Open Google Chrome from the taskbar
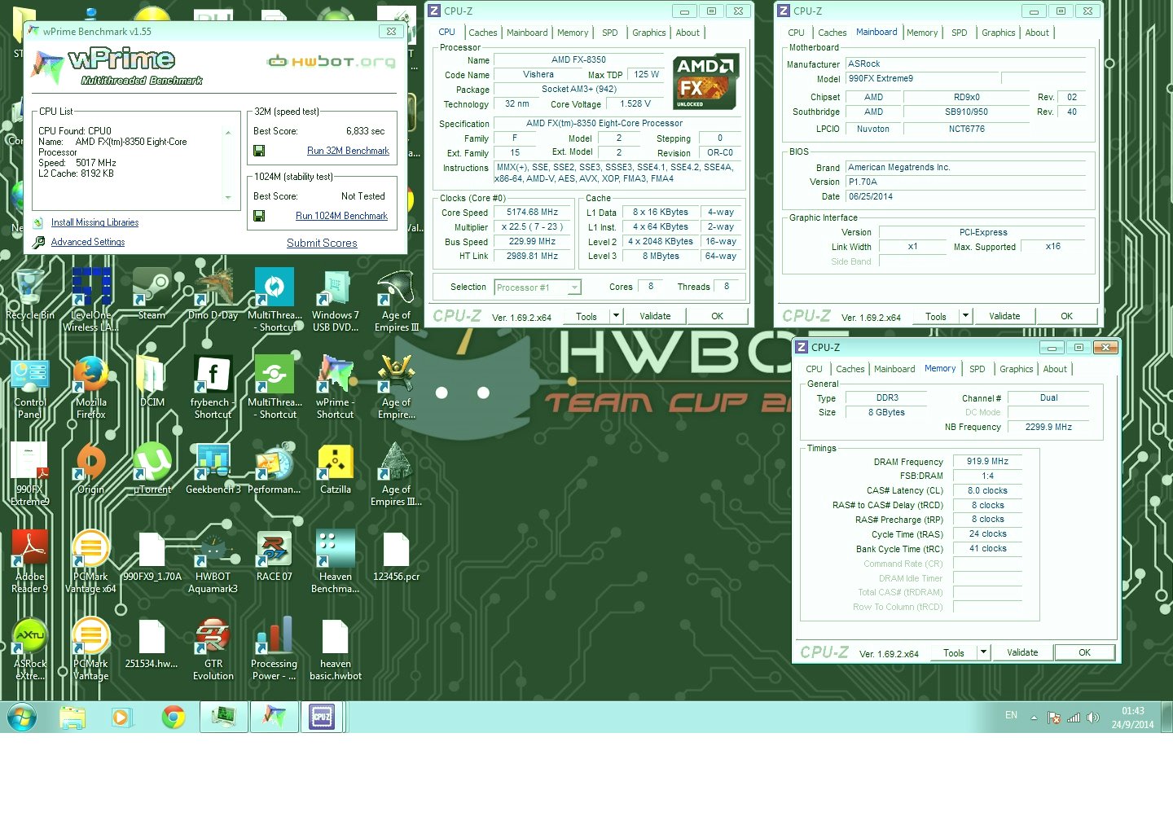Screen dimensions: 1173x834 tap(173, 718)
